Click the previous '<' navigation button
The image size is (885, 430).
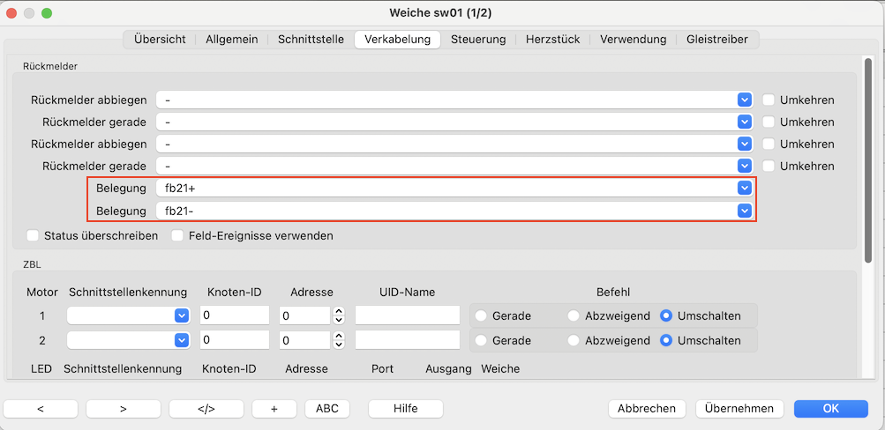coord(41,408)
